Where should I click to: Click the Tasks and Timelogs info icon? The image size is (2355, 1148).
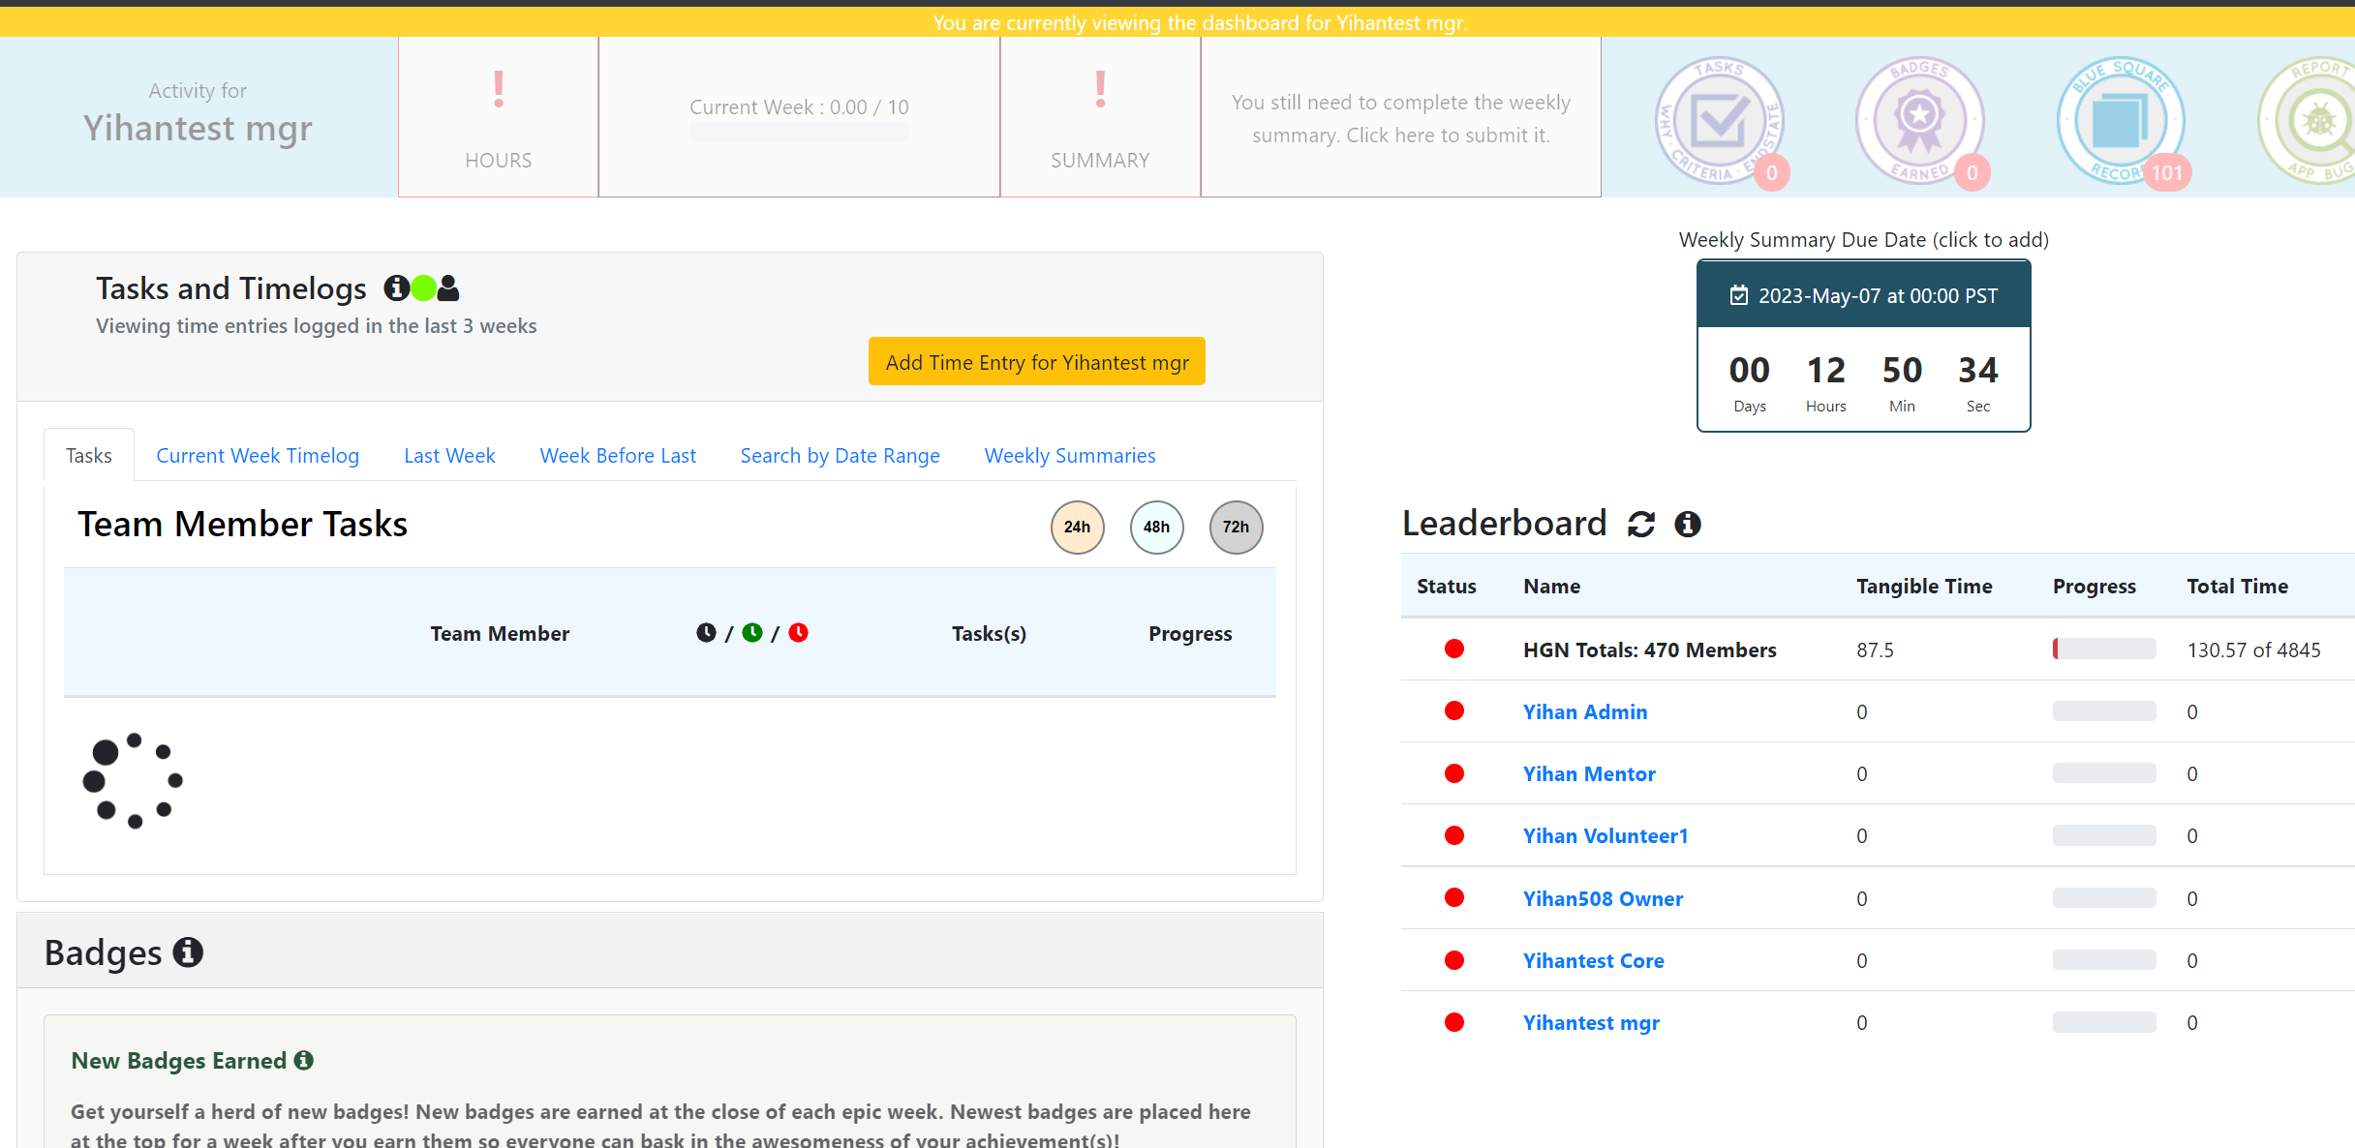(x=396, y=287)
